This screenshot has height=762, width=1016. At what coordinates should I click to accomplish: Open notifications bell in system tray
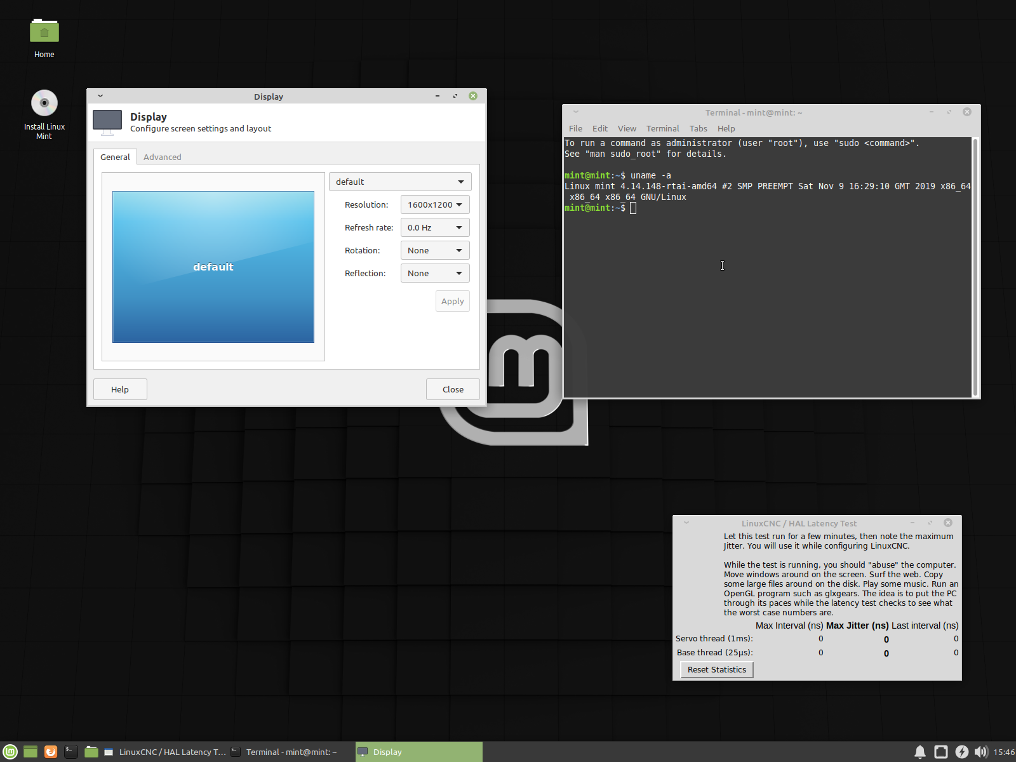[x=920, y=752]
